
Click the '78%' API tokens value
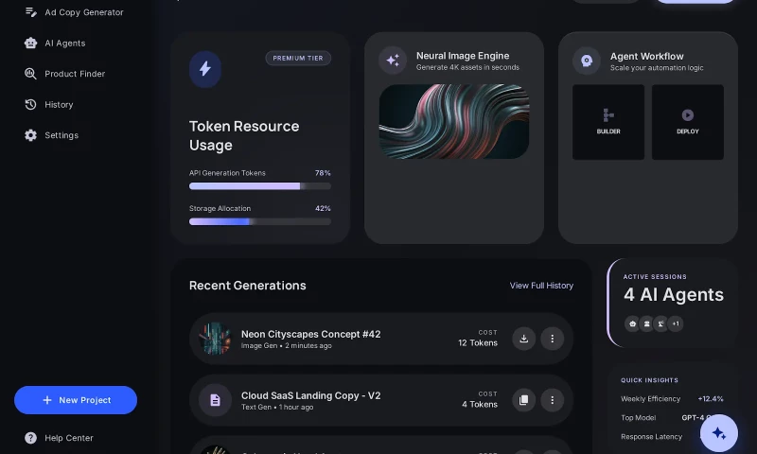click(323, 173)
